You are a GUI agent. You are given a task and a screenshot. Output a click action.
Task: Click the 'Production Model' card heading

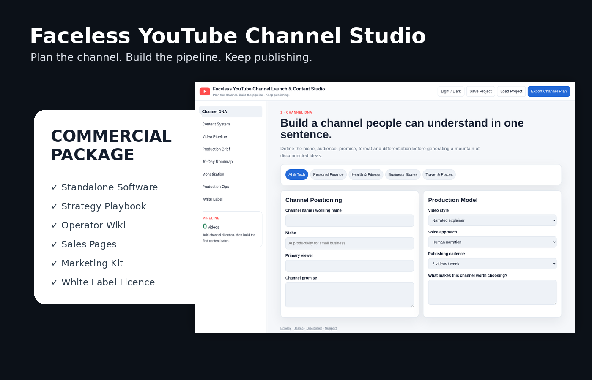click(452, 200)
